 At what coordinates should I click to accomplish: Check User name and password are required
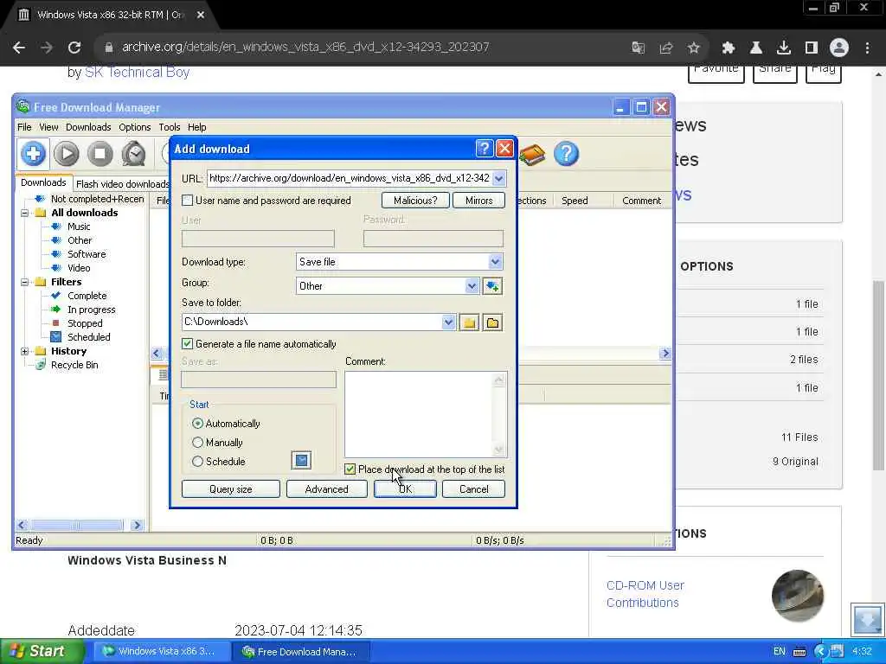188,201
